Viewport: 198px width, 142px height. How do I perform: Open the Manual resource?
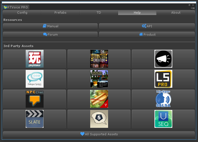pos(50,26)
